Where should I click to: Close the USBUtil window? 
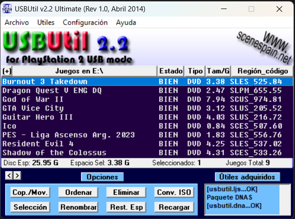[279, 9]
